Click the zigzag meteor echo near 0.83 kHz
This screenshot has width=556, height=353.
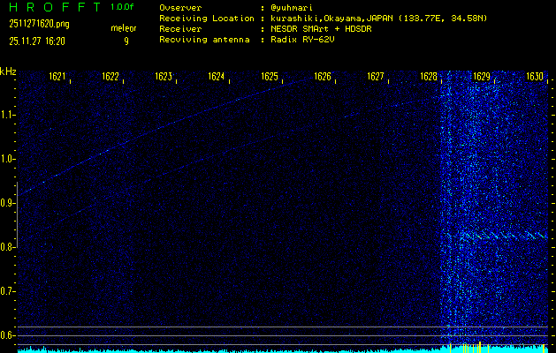504,236
